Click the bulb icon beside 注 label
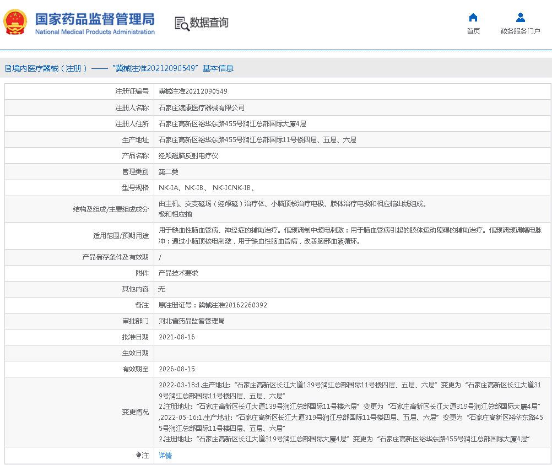The height and width of the screenshot is (465, 552). pos(139,456)
